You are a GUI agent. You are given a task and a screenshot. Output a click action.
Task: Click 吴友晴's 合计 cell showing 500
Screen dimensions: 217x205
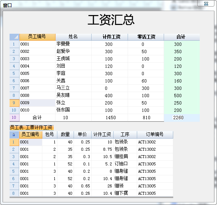pyautogui.click(x=182, y=95)
